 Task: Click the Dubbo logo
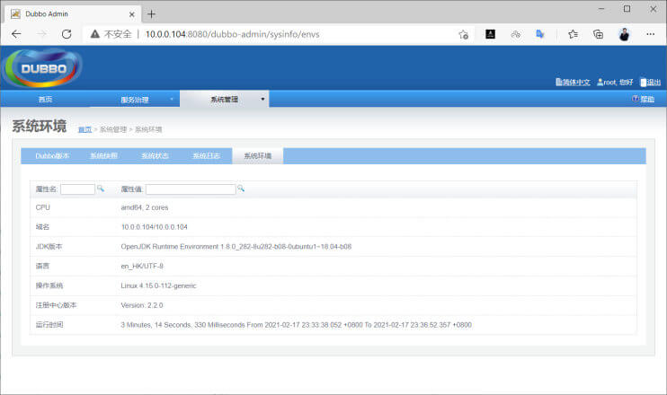(42, 68)
